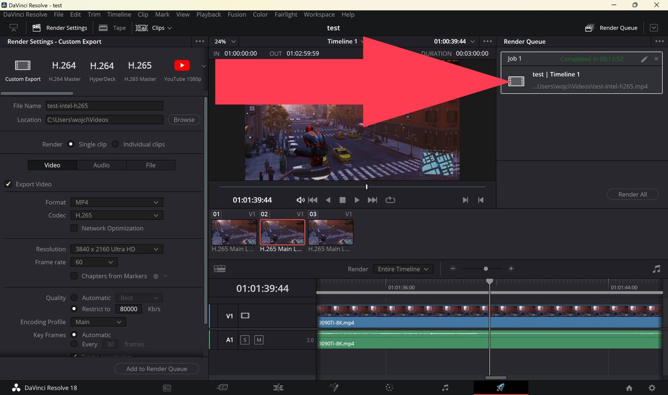Open the Resolution dropdown
Image resolution: width=668 pixels, height=395 pixels.
point(117,249)
